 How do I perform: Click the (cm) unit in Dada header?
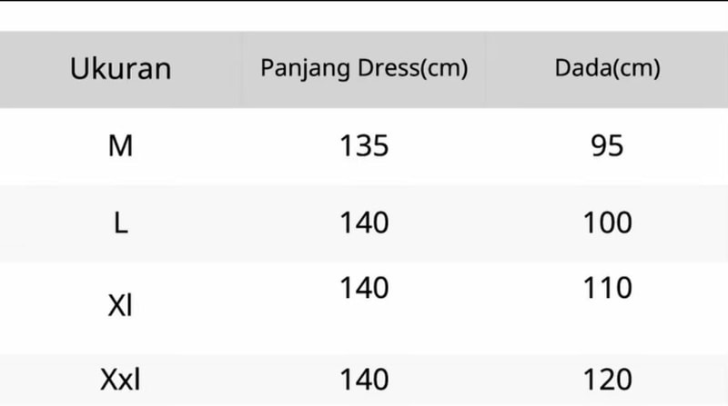[x=636, y=69]
